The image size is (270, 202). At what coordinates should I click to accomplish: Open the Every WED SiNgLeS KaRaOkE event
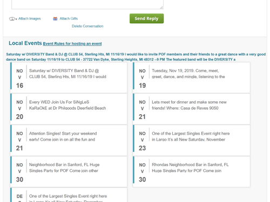(x=69, y=109)
